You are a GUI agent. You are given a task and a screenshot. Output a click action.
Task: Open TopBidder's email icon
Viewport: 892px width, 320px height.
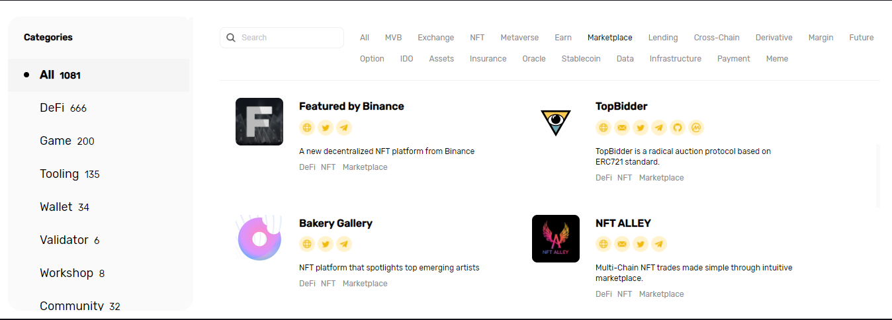(x=621, y=128)
